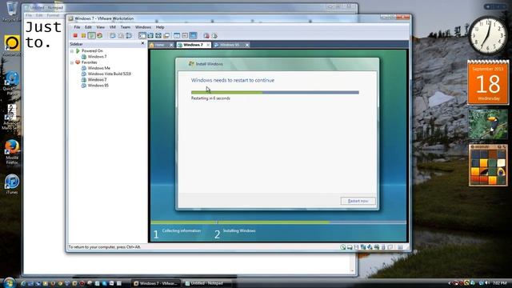Select Windows Me in Favorites
512x288 pixels.
click(98, 68)
